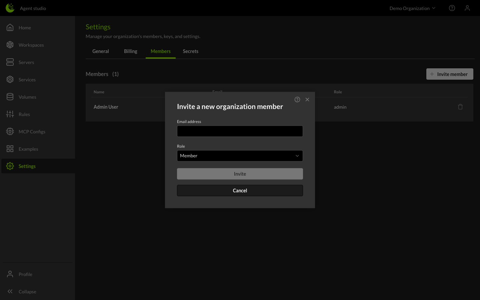480x300 pixels.
Task: Open the Home section
Action: (25, 27)
